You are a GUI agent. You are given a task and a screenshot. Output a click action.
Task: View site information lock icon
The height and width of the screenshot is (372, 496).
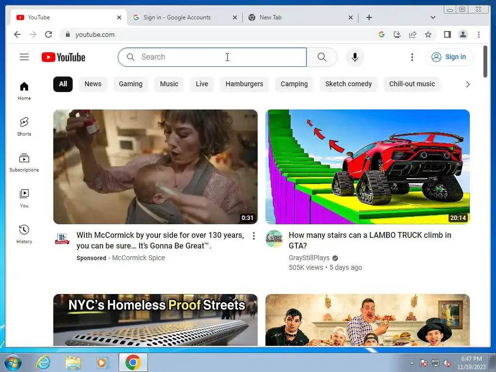tap(67, 34)
